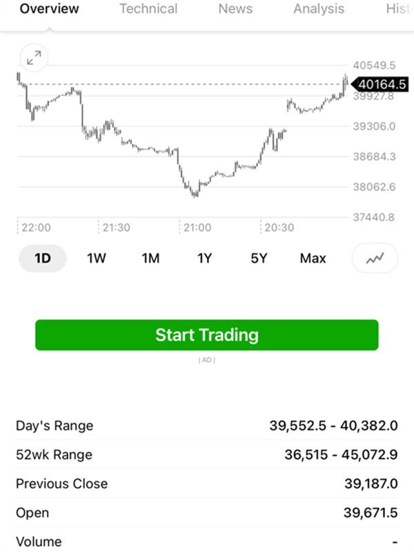Switch chart to 1W range

pyautogui.click(x=97, y=258)
